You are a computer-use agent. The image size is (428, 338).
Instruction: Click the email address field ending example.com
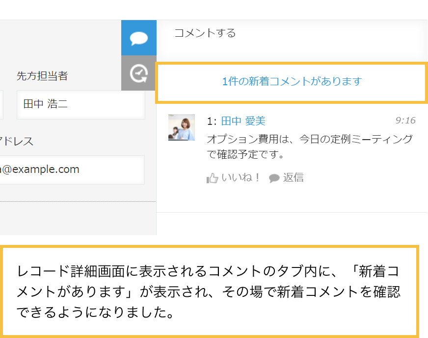pos(69,170)
